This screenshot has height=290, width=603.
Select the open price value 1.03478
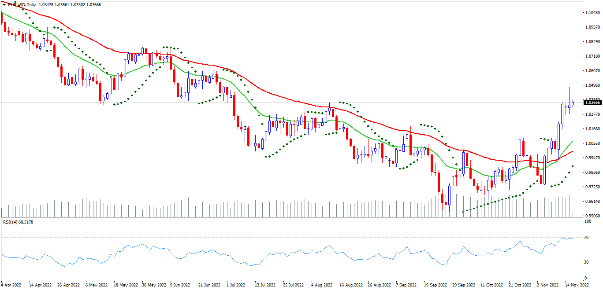tap(46, 4)
